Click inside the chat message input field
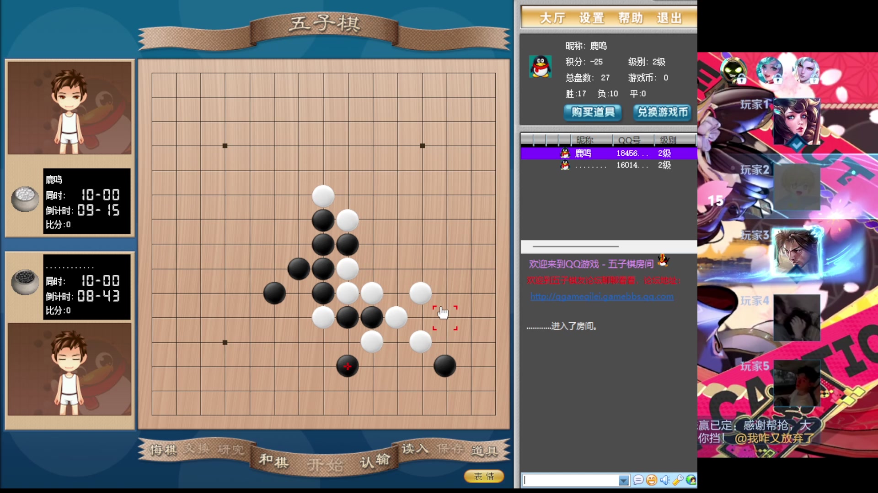The height and width of the screenshot is (493, 878). [x=571, y=480]
